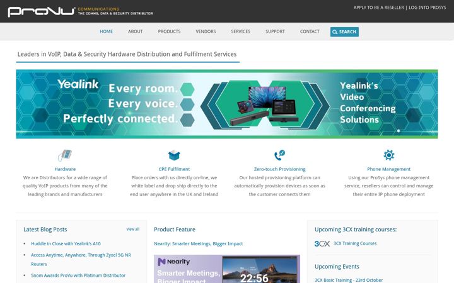
Task: Click the 3CX logo icon
Action: [322, 244]
